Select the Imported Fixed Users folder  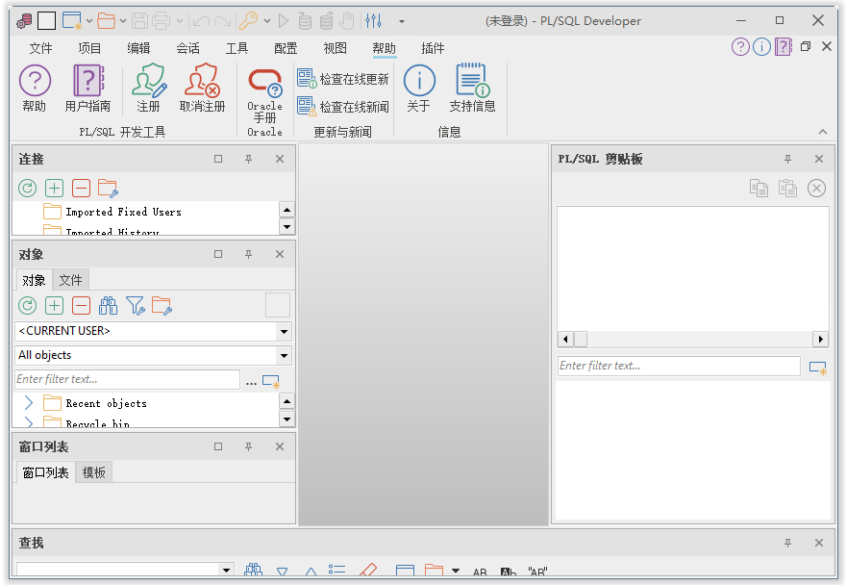[x=123, y=212]
